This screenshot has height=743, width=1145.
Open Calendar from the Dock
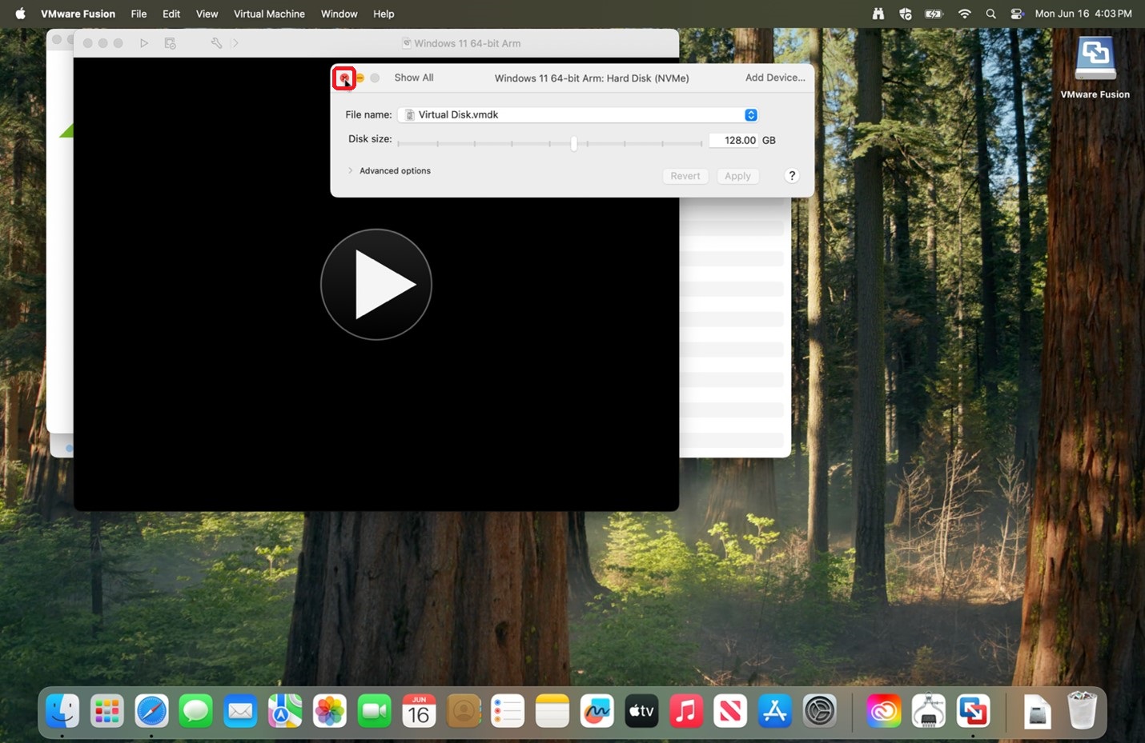[x=419, y=710]
